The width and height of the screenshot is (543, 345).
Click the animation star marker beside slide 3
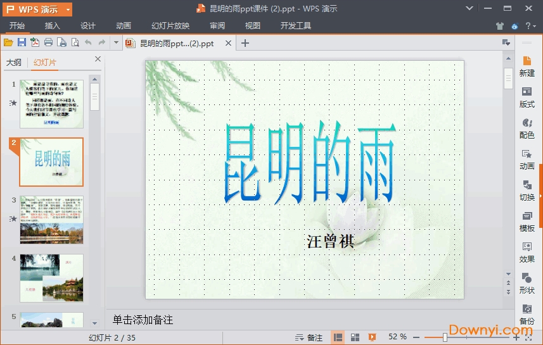[13, 218]
